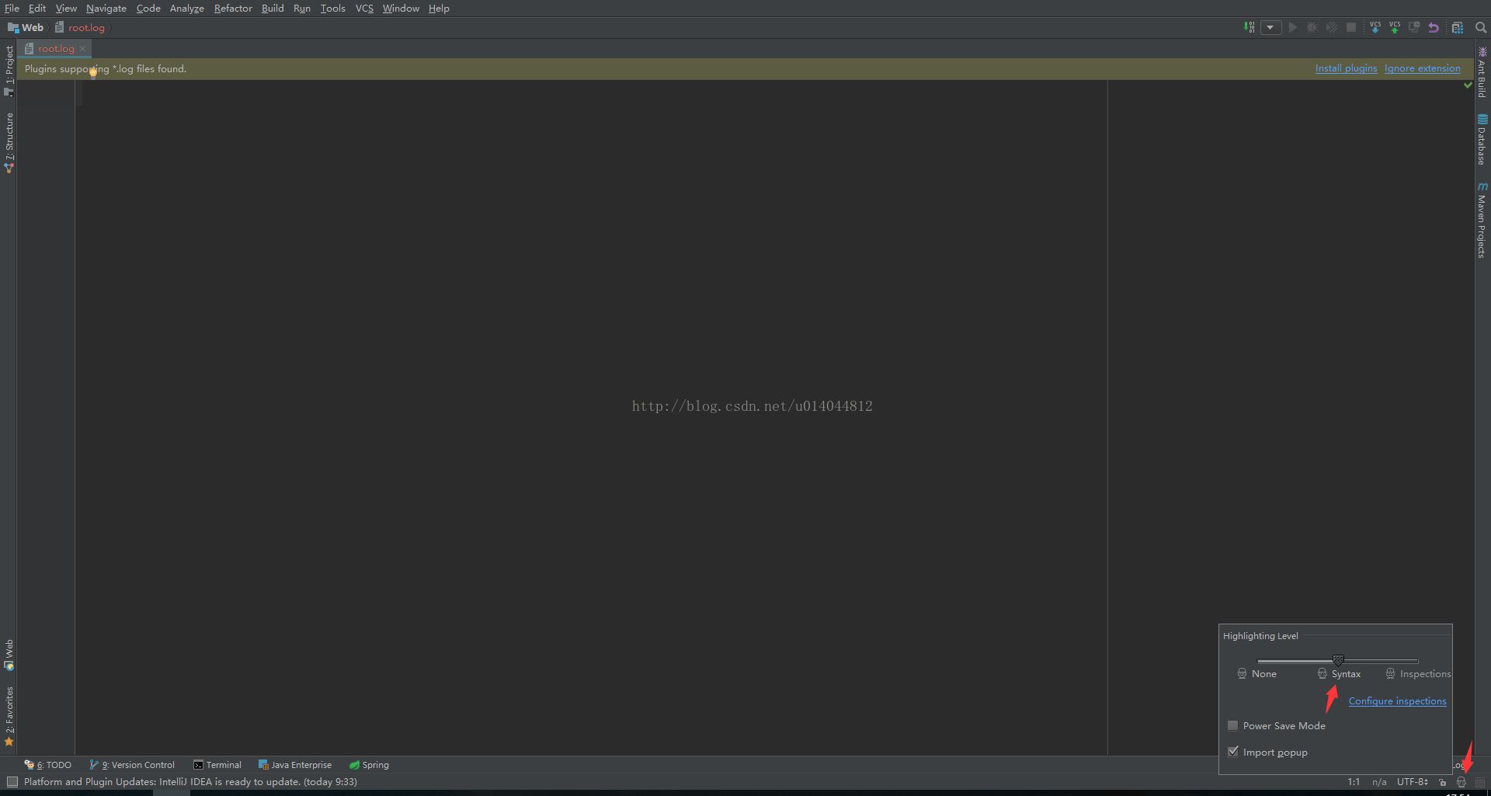The image size is (1491, 796).
Task: Open the 9: Version Control tool window
Action: [x=132, y=764]
